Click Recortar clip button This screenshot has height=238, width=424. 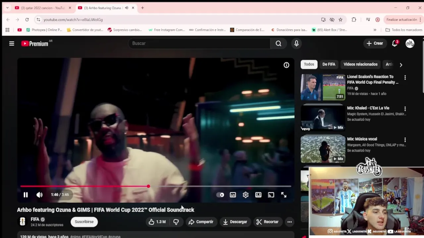click(x=268, y=222)
